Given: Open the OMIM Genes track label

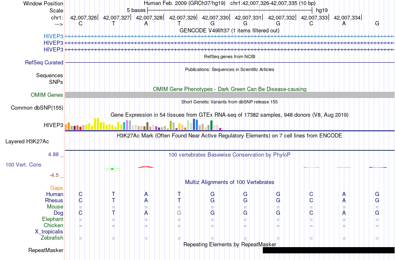Looking at the screenshot, I should (47, 95).
